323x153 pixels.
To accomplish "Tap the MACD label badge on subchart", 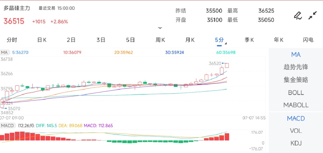I will (8, 125).
